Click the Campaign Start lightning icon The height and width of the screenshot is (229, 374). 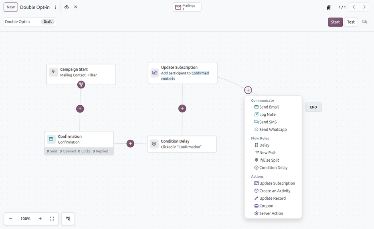pos(53,72)
